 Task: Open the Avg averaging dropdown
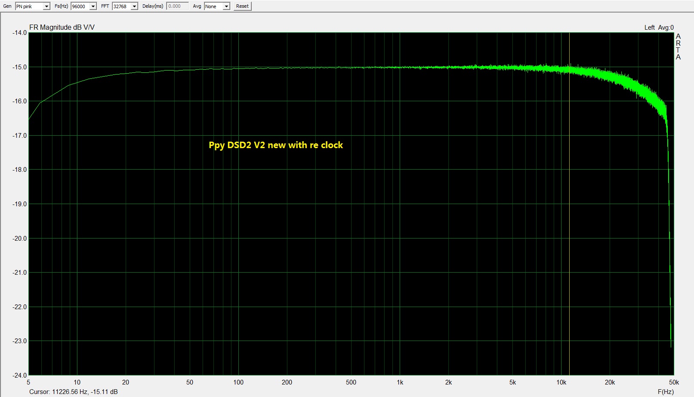click(x=217, y=6)
